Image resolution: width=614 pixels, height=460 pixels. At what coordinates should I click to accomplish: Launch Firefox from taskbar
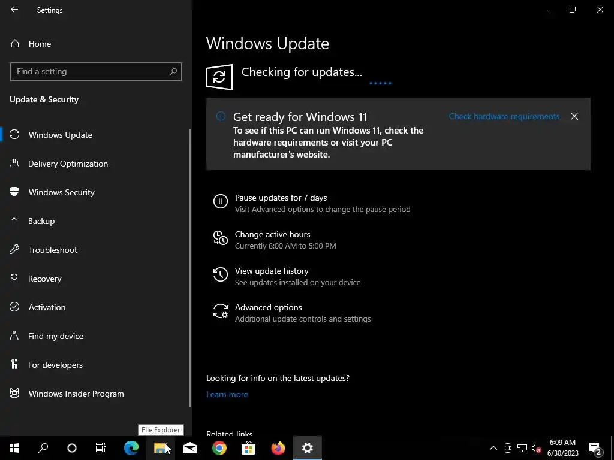click(278, 448)
